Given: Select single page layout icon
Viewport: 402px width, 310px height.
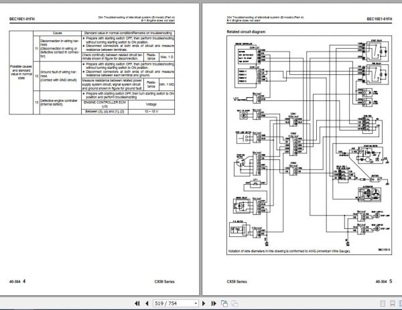Looking at the screenshot, I should [383, 303].
